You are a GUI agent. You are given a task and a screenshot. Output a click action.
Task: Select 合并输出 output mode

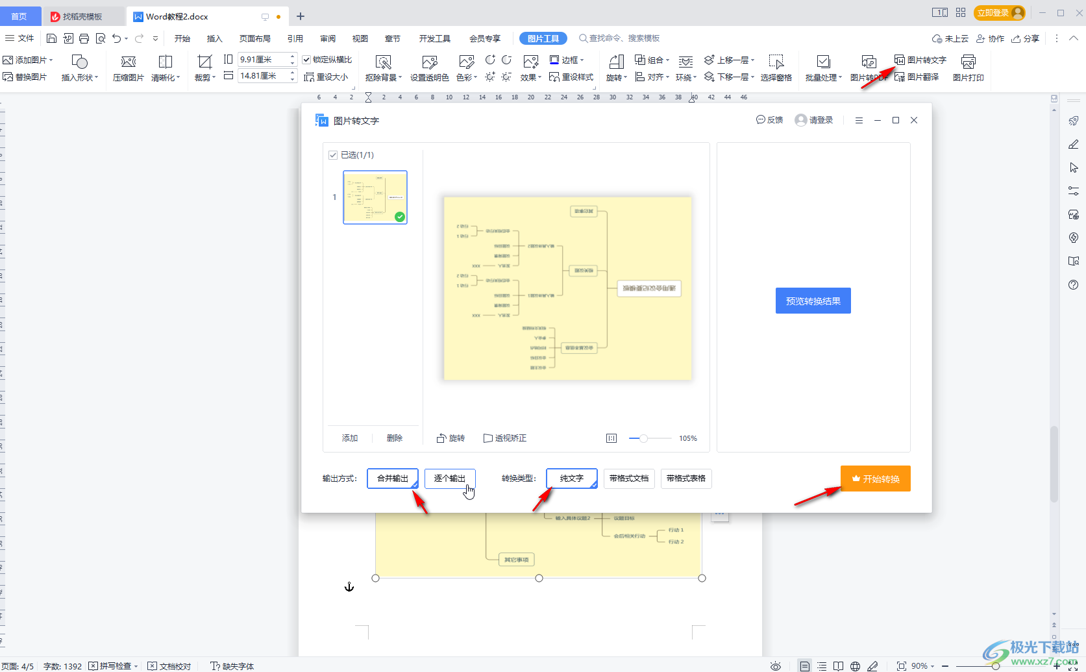pyautogui.click(x=392, y=479)
